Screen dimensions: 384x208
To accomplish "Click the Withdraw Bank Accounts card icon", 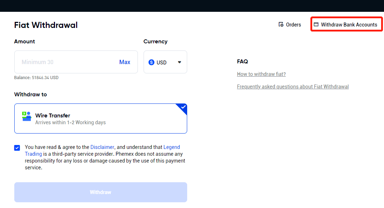I will click(x=316, y=25).
